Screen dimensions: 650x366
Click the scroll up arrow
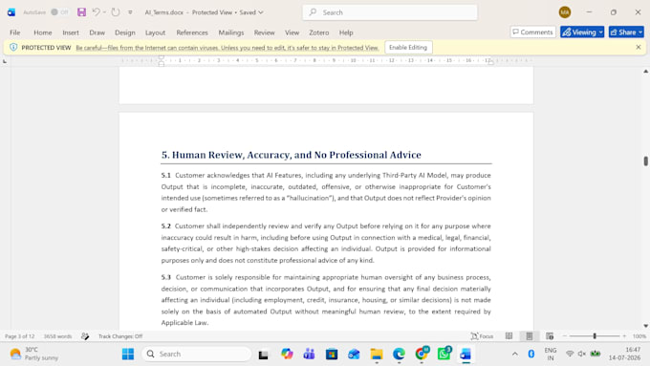point(645,72)
